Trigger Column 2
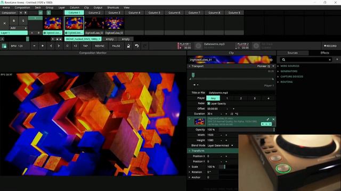The height and width of the screenshot is (191, 341). pyautogui.click(x=94, y=13)
